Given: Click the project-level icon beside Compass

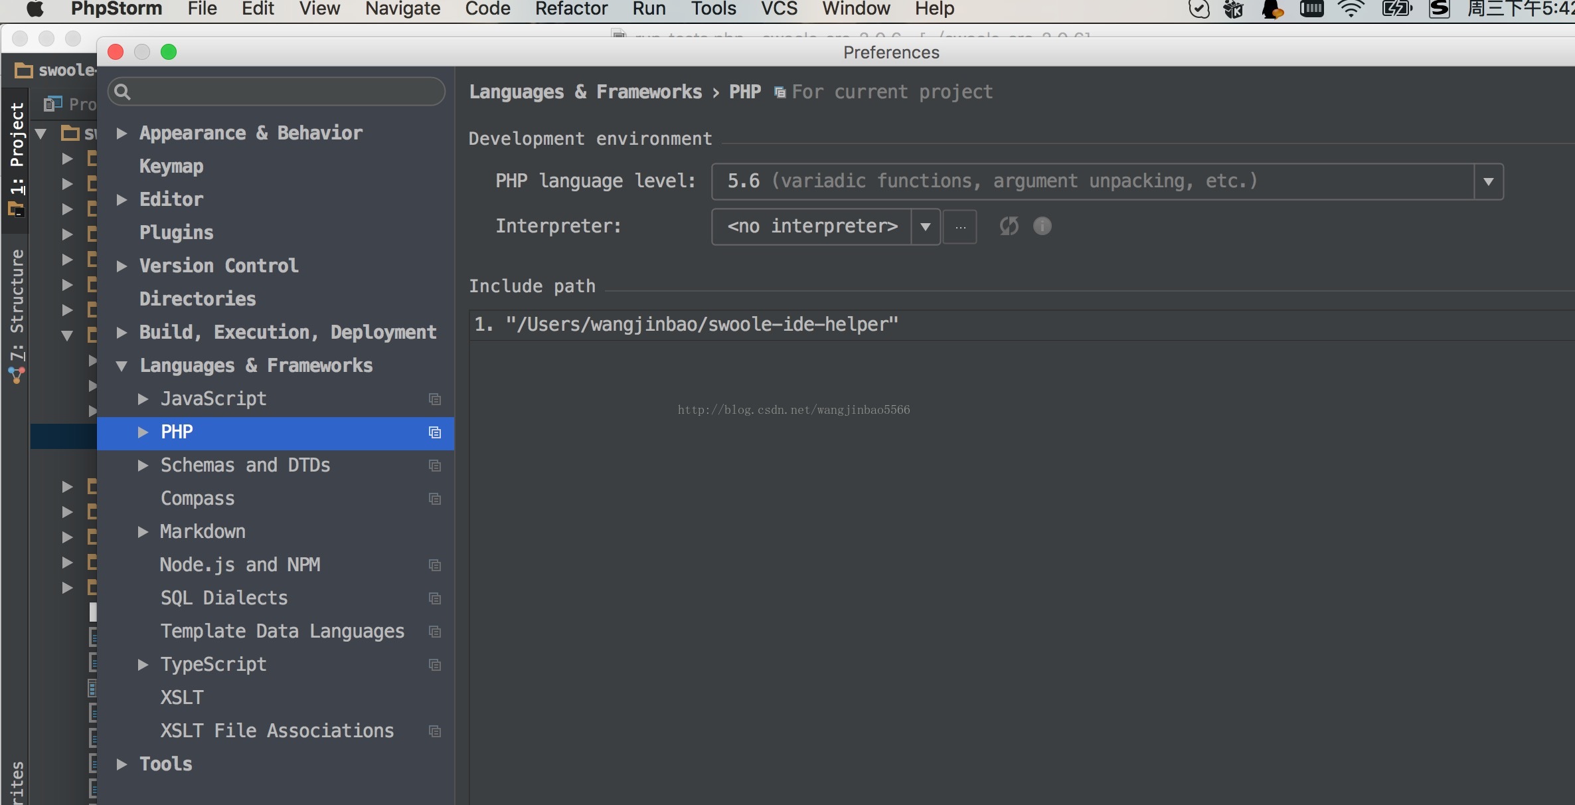Looking at the screenshot, I should coord(435,499).
